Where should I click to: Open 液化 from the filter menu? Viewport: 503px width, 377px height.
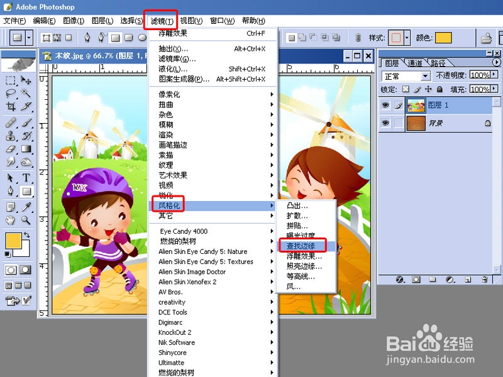click(x=213, y=69)
